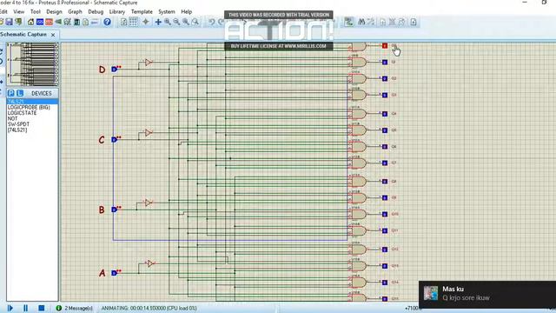This screenshot has width=556, height=313.
Task: Click the red active output probe Q0
Action: (x=385, y=46)
